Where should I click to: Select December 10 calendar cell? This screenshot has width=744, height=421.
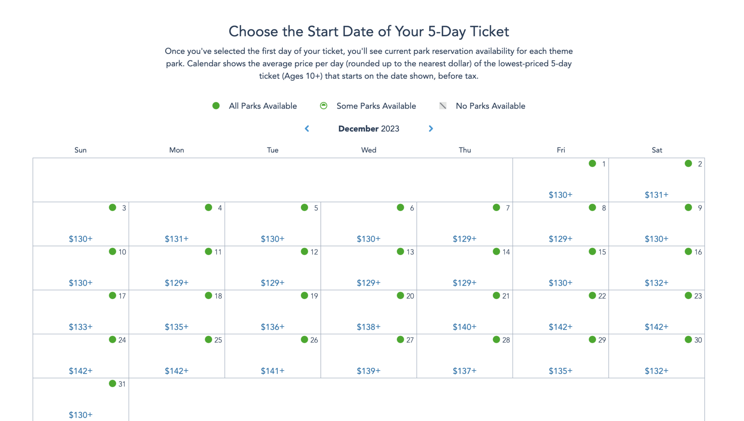click(x=81, y=268)
